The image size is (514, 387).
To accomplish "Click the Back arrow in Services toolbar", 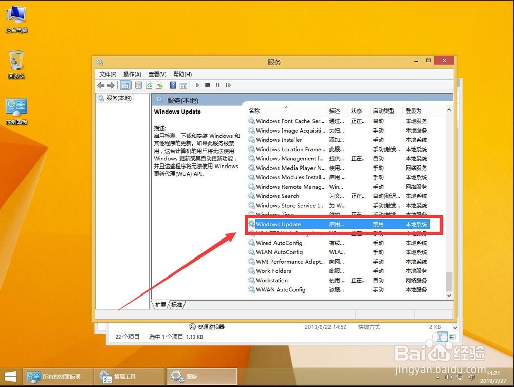I will point(101,85).
